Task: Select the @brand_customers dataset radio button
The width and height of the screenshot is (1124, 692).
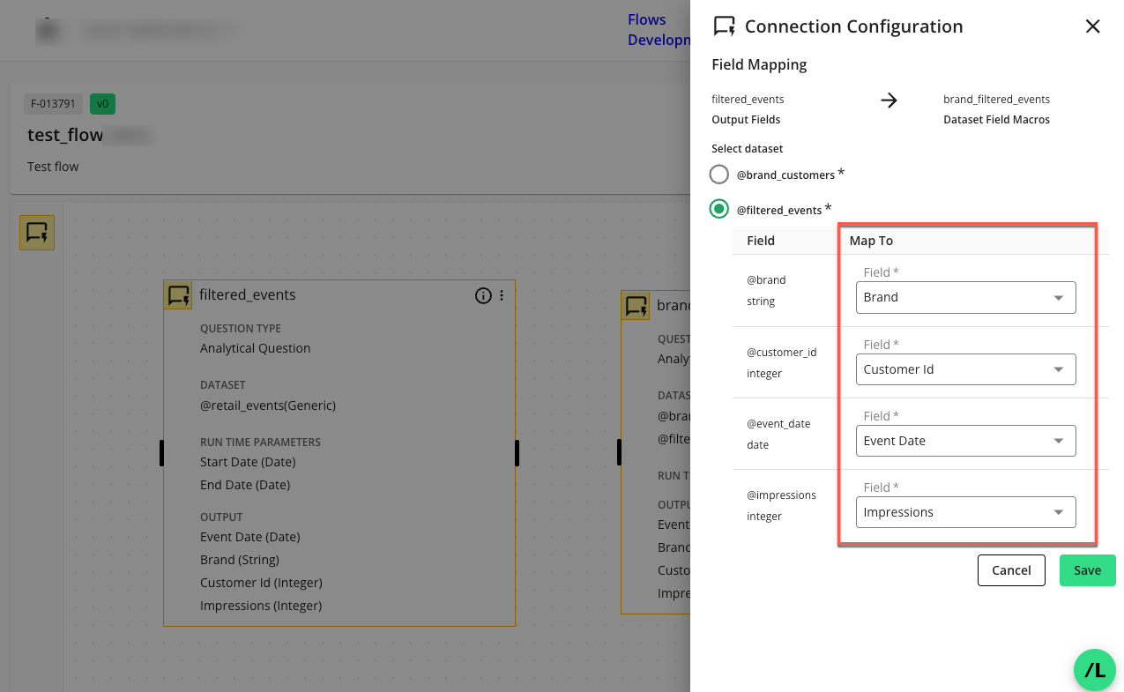Action: pyautogui.click(x=719, y=174)
